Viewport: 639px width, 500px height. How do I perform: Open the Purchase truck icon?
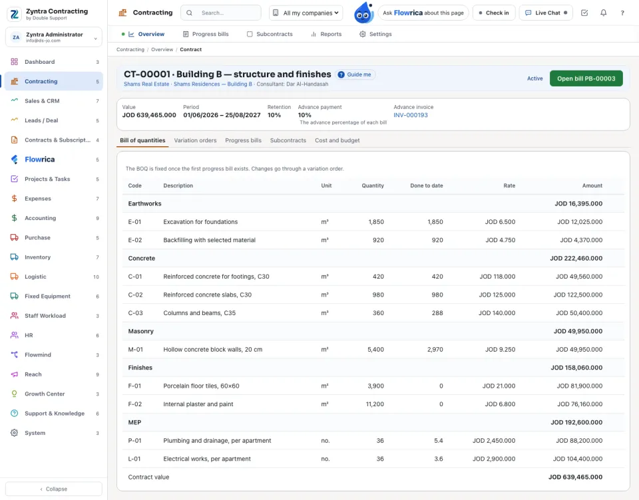point(14,237)
